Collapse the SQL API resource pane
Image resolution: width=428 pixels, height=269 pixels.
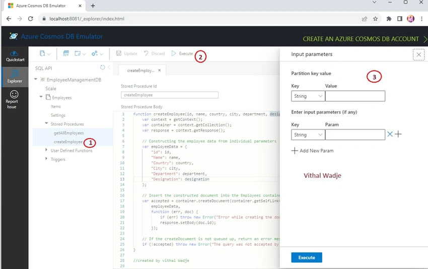pyautogui.click(x=109, y=67)
